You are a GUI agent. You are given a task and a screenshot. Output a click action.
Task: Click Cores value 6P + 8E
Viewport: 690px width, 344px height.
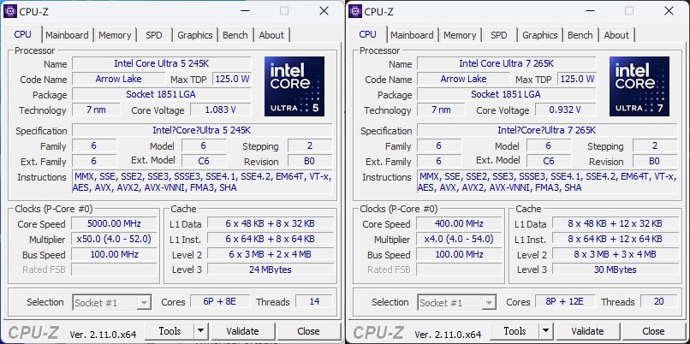(x=220, y=302)
